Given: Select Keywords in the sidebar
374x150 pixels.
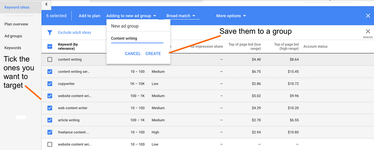Looking at the screenshot, I should (13, 48).
